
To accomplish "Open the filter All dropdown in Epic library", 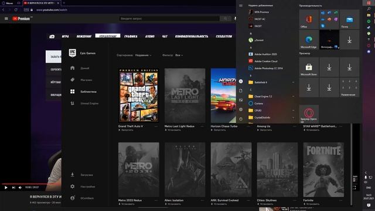I will coord(179,55).
